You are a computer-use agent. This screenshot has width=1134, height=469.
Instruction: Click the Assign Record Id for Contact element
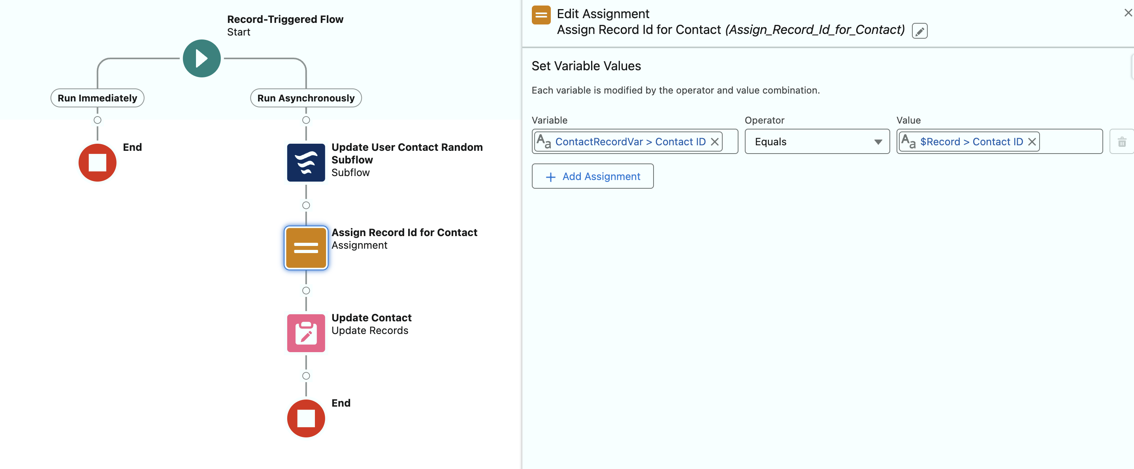tap(306, 248)
